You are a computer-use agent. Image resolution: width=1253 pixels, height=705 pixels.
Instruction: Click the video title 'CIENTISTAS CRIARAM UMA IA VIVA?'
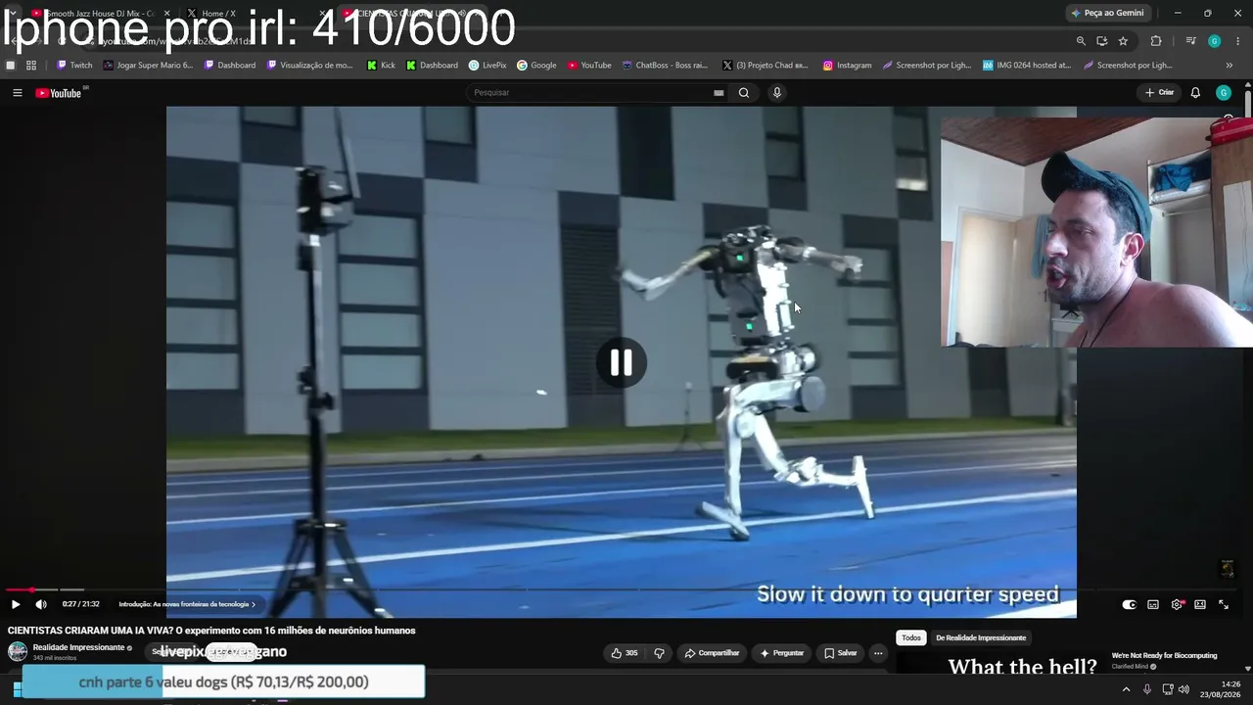[211, 631]
